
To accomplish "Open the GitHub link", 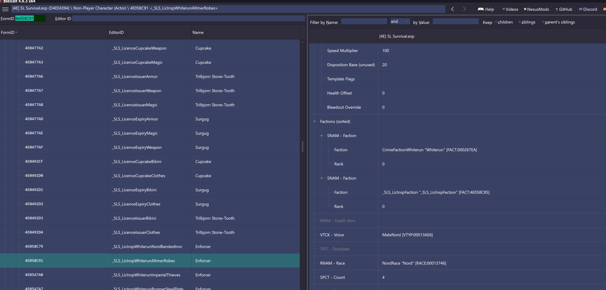I will tap(564, 9).
